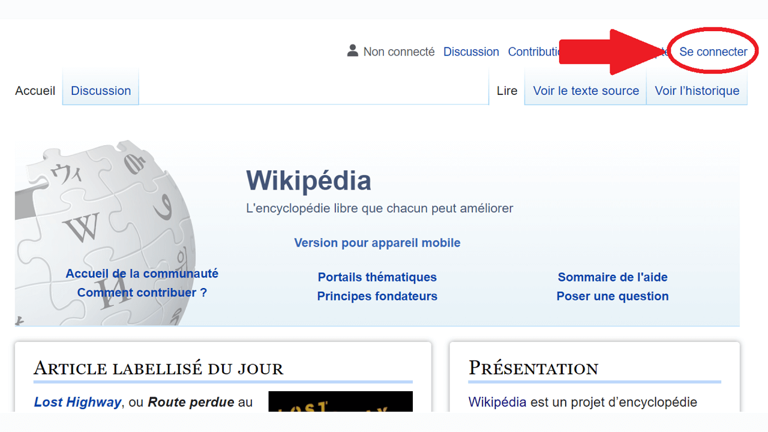Click the Wikipedia puzzle globe logo
This screenshot has width=768, height=432.
click(x=105, y=233)
